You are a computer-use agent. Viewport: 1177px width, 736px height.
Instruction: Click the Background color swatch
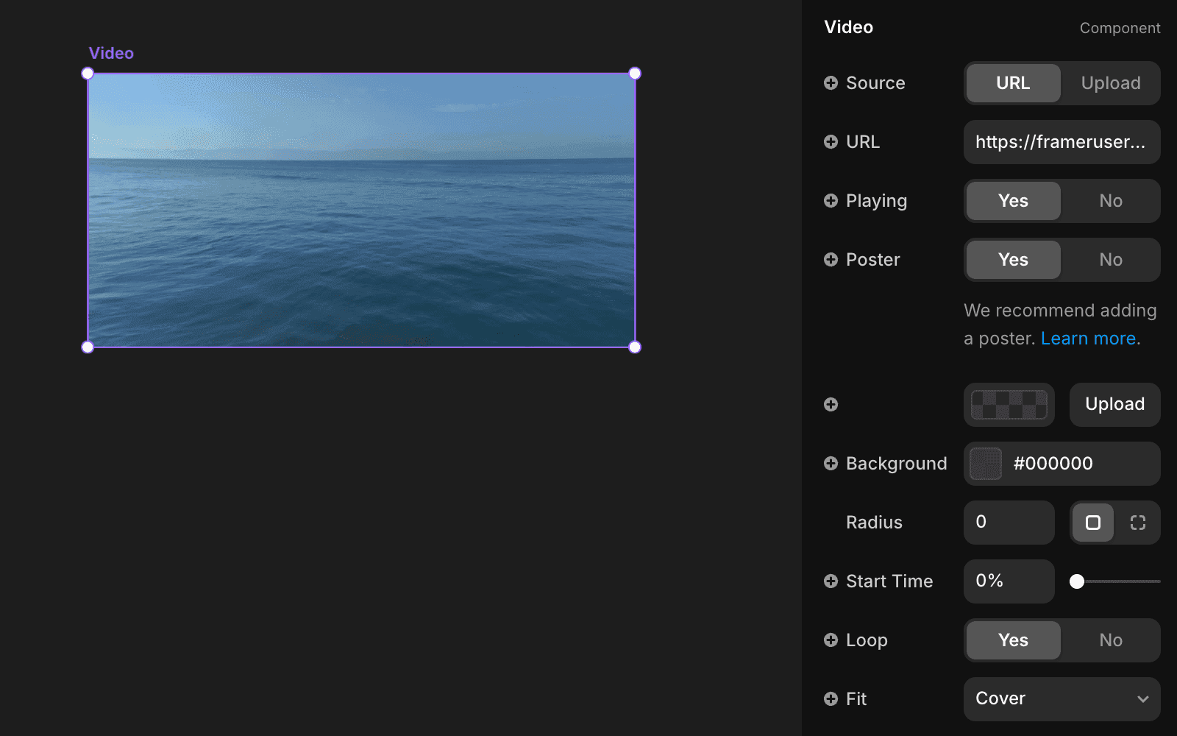[x=986, y=464]
